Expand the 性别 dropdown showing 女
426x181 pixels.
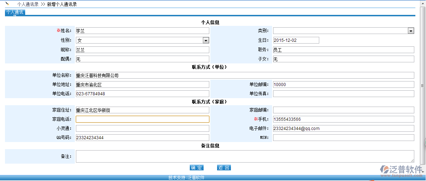pyautogui.click(x=206, y=40)
